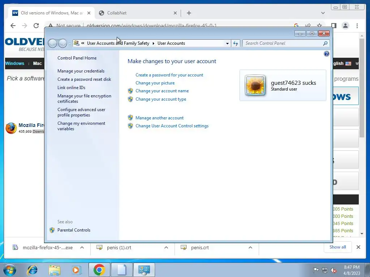Open the Chrome profile avatar
Viewport: 370px width, 277px height.
click(x=345, y=26)
